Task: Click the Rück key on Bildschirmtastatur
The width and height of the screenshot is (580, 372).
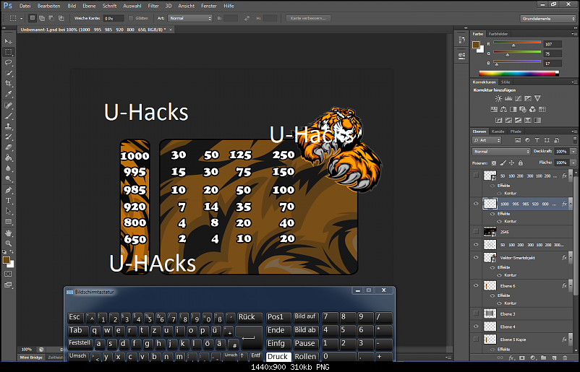Action: click(250, 317)
